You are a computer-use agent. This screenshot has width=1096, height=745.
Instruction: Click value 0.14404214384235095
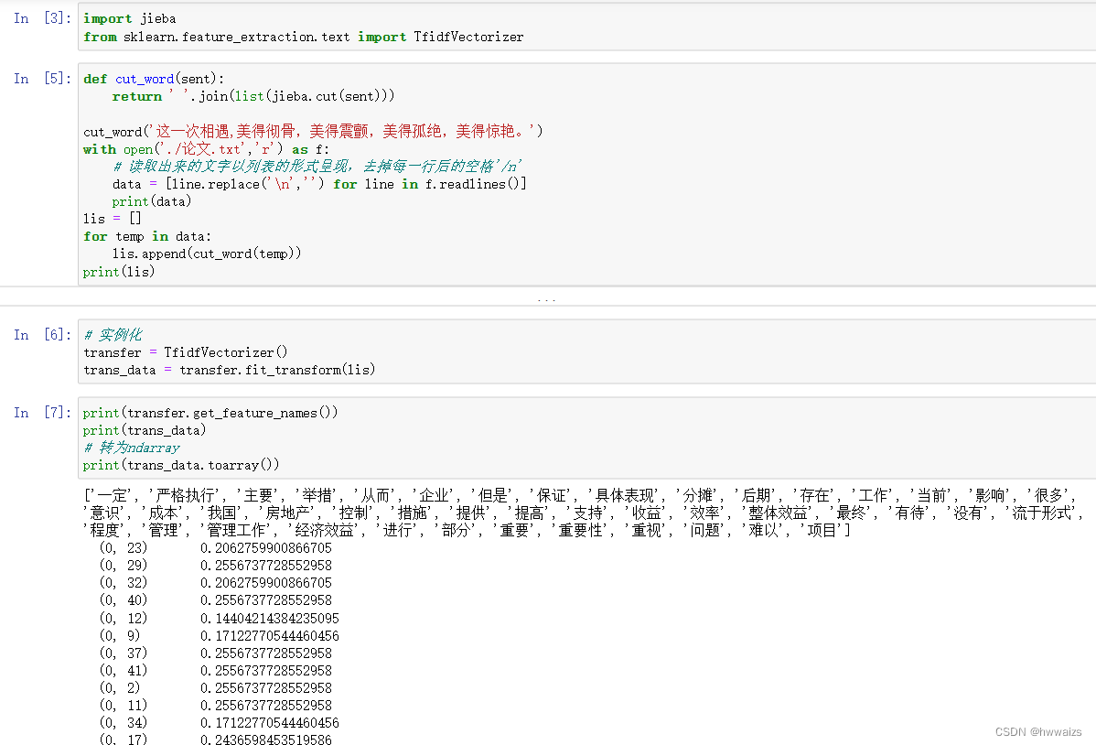point(270,619)
